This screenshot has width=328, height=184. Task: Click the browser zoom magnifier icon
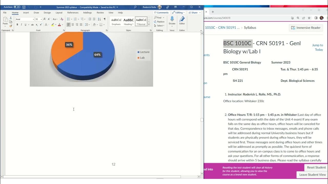point(298,18)
